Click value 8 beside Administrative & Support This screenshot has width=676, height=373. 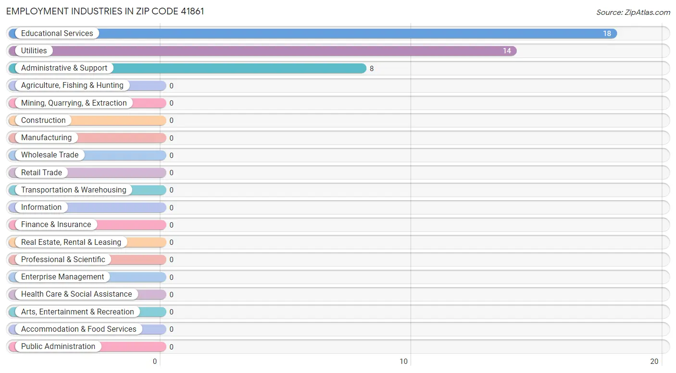pos(372,69)
